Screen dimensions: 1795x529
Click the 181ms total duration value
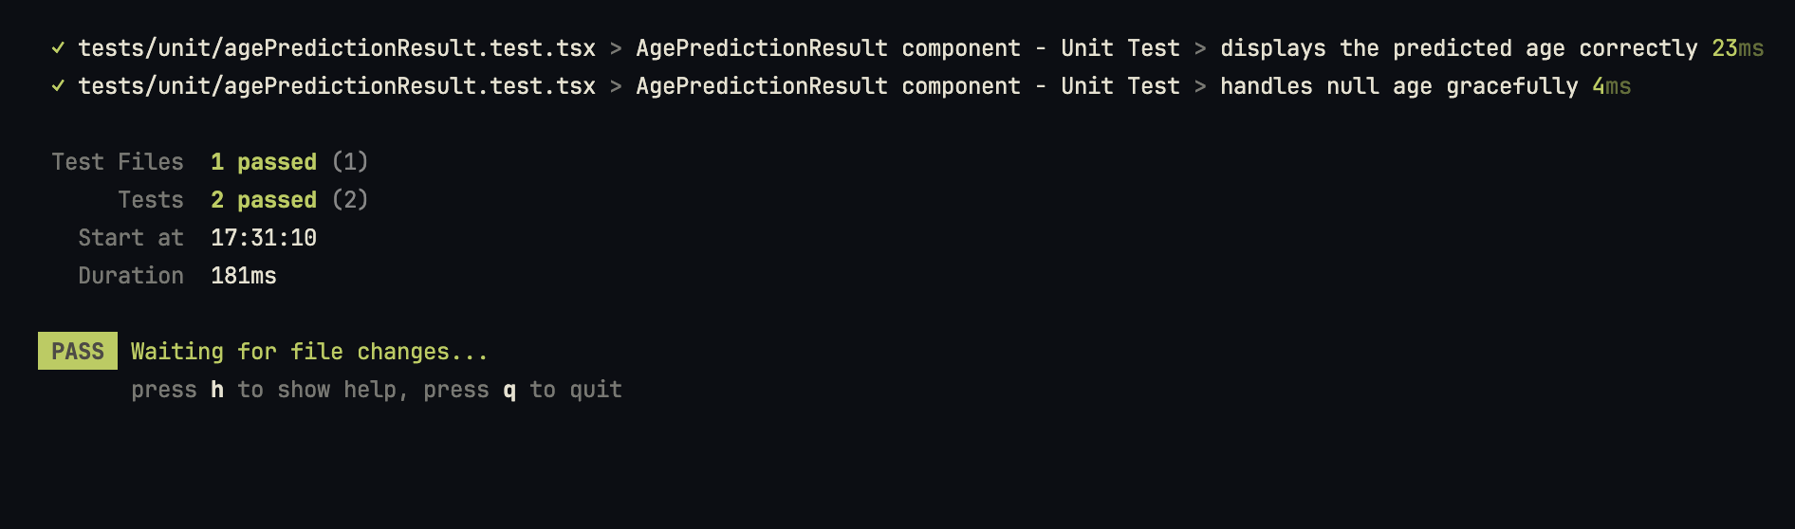pyautogui.click(x=244, y=276)
